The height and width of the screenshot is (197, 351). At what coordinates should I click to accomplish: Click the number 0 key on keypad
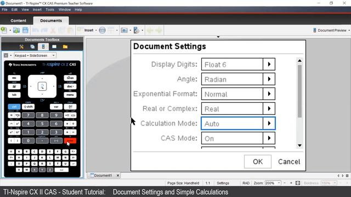28,141
